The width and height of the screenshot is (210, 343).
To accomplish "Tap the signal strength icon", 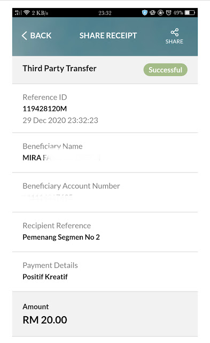I will click(x=18, y=12).
